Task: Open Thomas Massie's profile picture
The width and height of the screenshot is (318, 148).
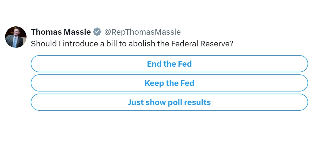Action: click(x=16, y=37)
